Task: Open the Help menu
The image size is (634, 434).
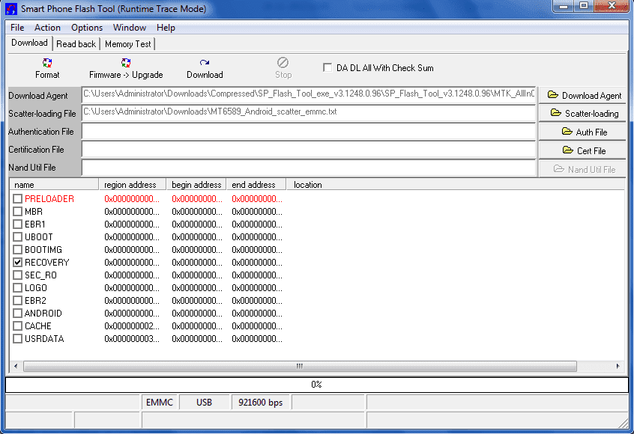Action: click(x=166, y=28)
